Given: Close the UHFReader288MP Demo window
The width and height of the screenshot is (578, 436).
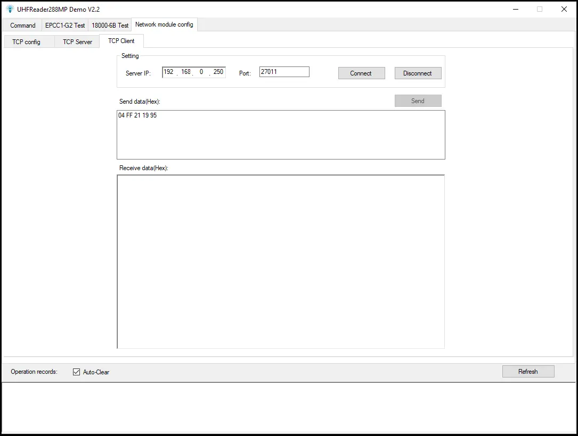Looking at the screenshot, I should pyautogui.click(x=564, y=9).
